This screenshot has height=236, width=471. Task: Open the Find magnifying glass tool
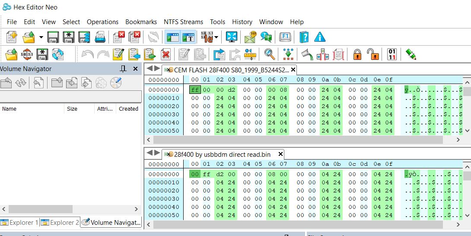pyautogui.click(x=270, y=54)
